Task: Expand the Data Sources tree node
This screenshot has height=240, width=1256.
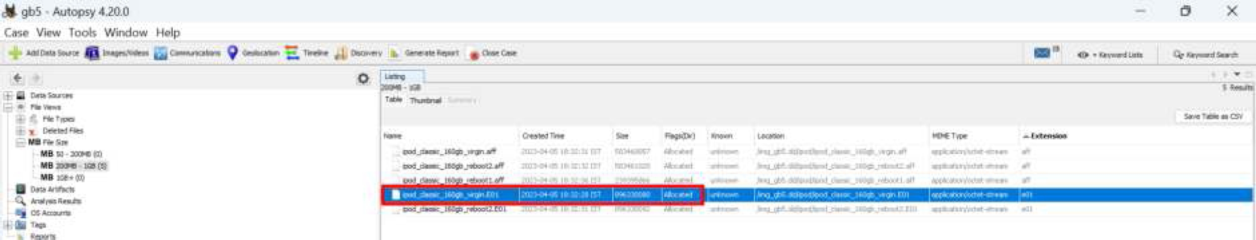Action: [x=8, y=95]
